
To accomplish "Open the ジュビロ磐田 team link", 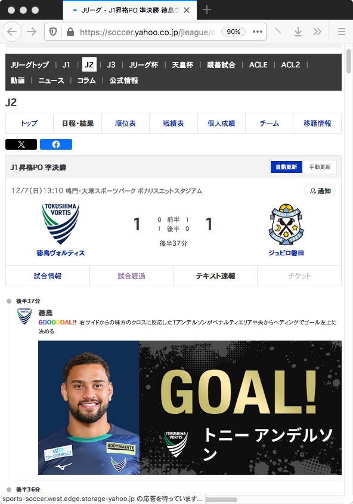I will pos(286,253).
